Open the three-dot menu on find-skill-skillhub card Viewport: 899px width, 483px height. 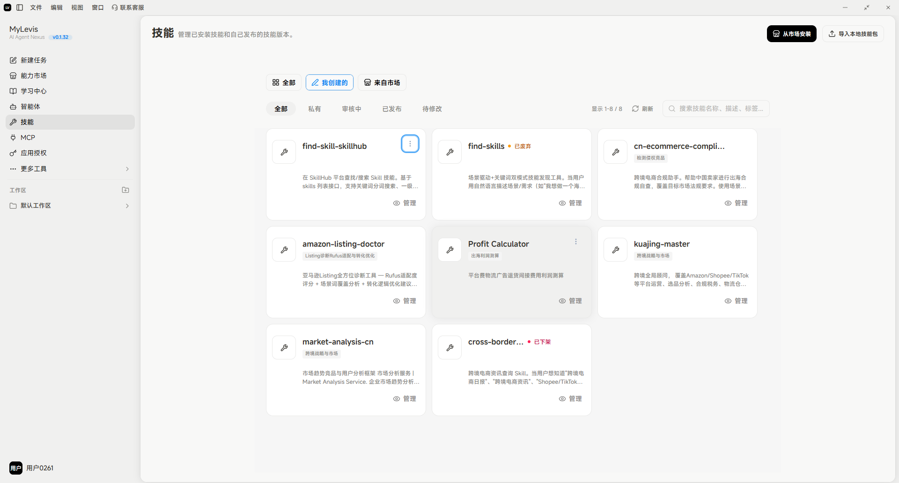point(410,144)
